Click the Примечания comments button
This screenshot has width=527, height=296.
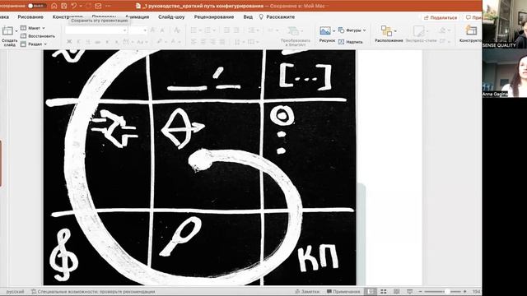(x=343, y=292)
